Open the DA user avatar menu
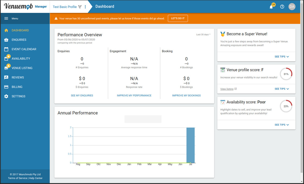Viewport: 304px width, 184px height. 292,7
